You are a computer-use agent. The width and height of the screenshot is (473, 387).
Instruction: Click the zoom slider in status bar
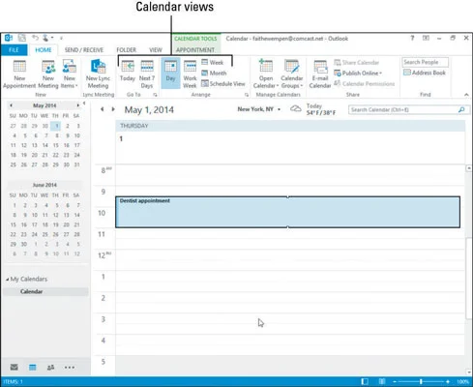421,381
